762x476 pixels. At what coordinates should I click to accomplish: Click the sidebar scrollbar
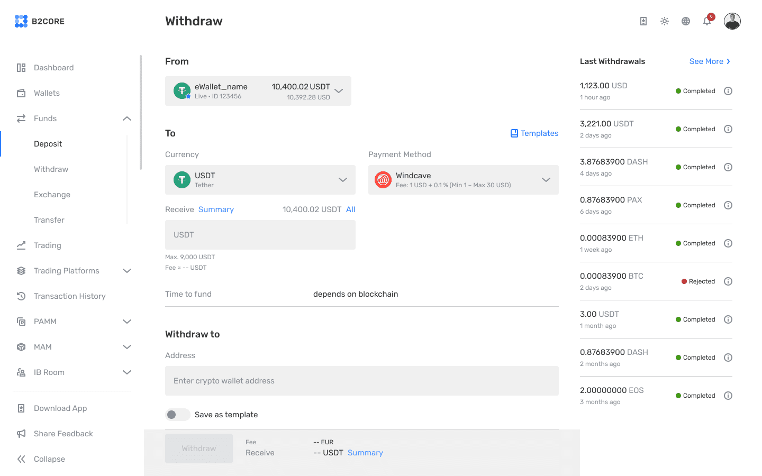(141, 112)
